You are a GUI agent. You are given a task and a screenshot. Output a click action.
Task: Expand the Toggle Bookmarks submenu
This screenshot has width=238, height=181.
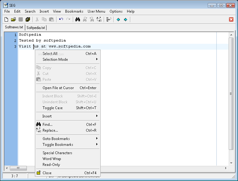[68, 145]
